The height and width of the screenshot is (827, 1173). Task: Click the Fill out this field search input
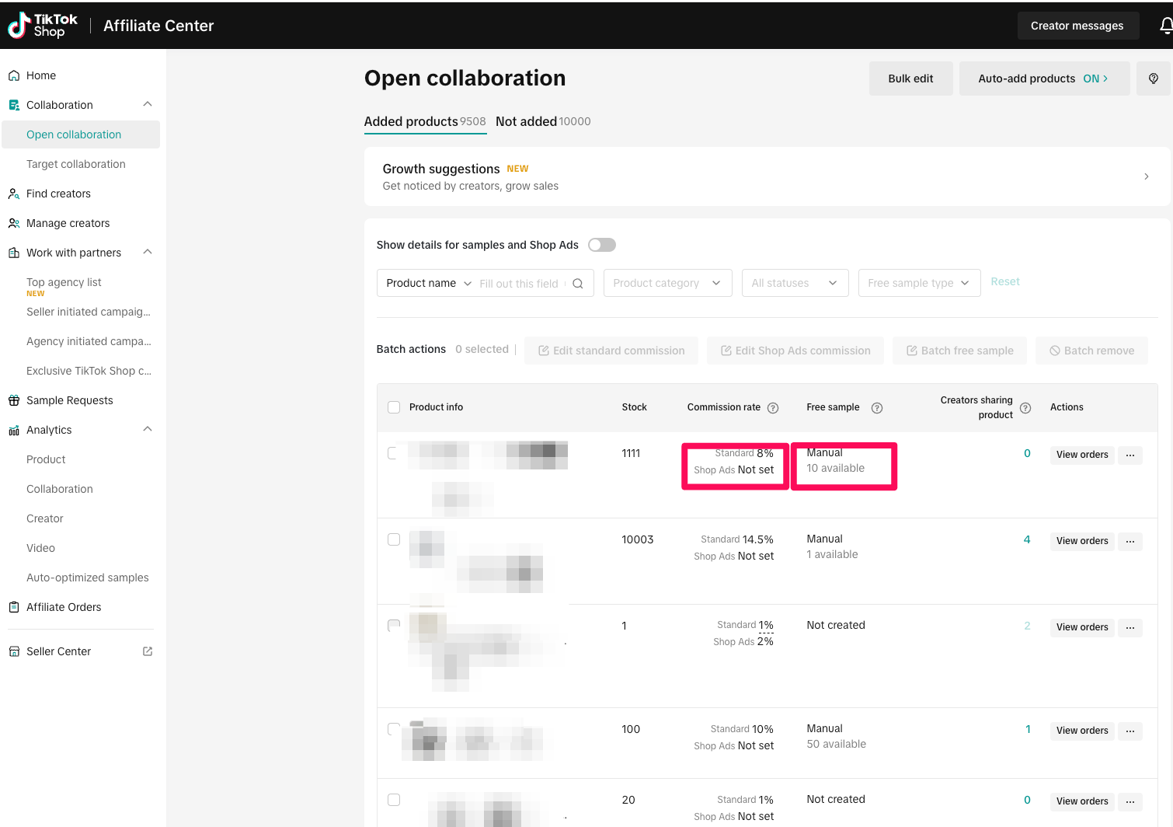[519, 284]
